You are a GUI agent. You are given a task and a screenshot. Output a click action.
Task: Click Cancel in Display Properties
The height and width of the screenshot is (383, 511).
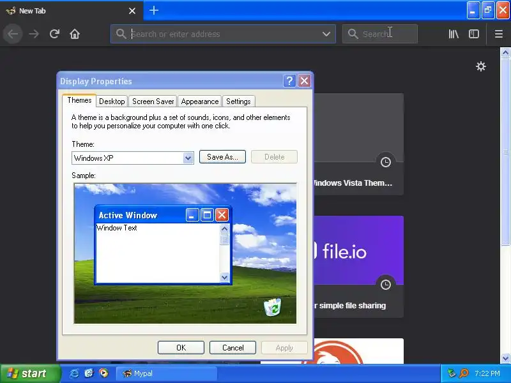tap(233, 347)
